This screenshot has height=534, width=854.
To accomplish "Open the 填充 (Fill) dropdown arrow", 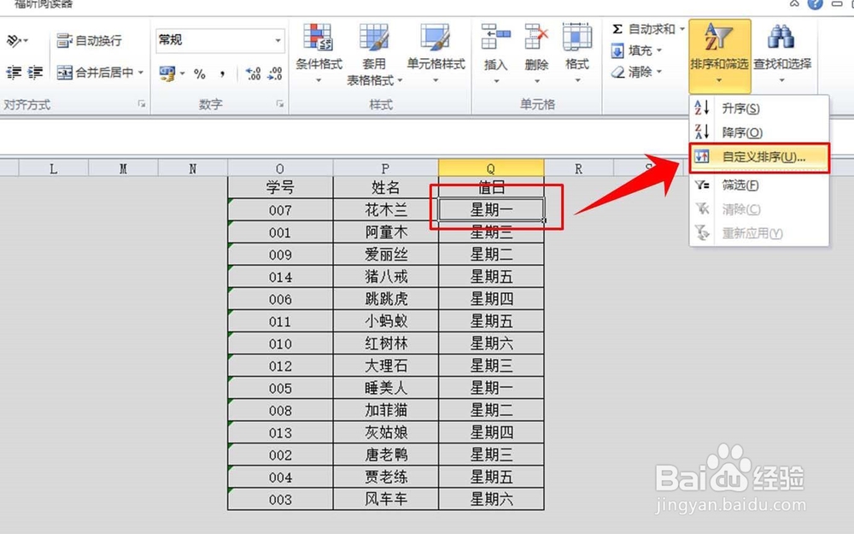I will (x=660, y=50).
